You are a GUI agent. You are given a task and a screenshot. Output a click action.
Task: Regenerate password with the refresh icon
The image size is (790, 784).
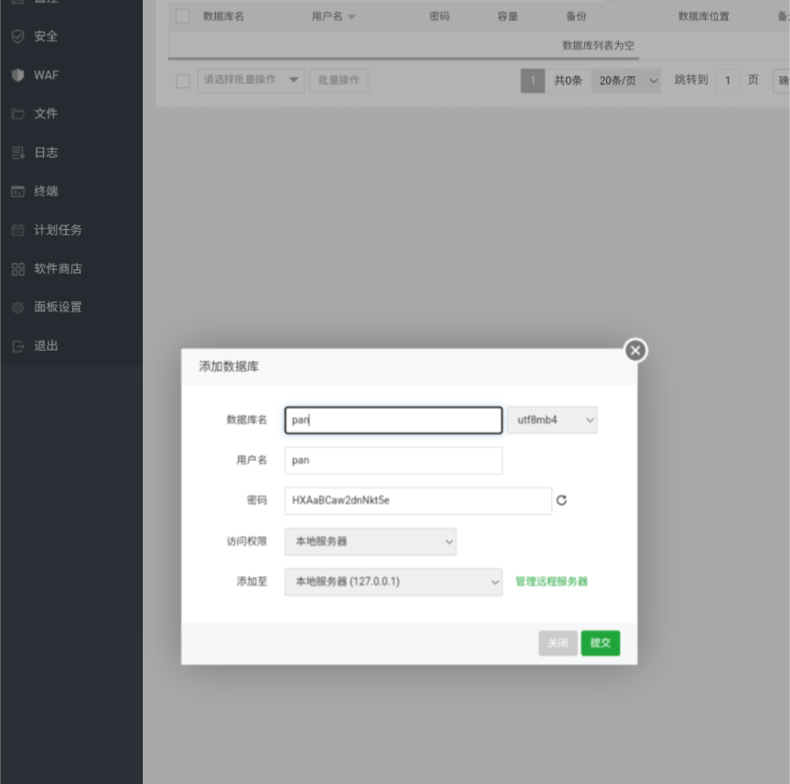(562, 501)
